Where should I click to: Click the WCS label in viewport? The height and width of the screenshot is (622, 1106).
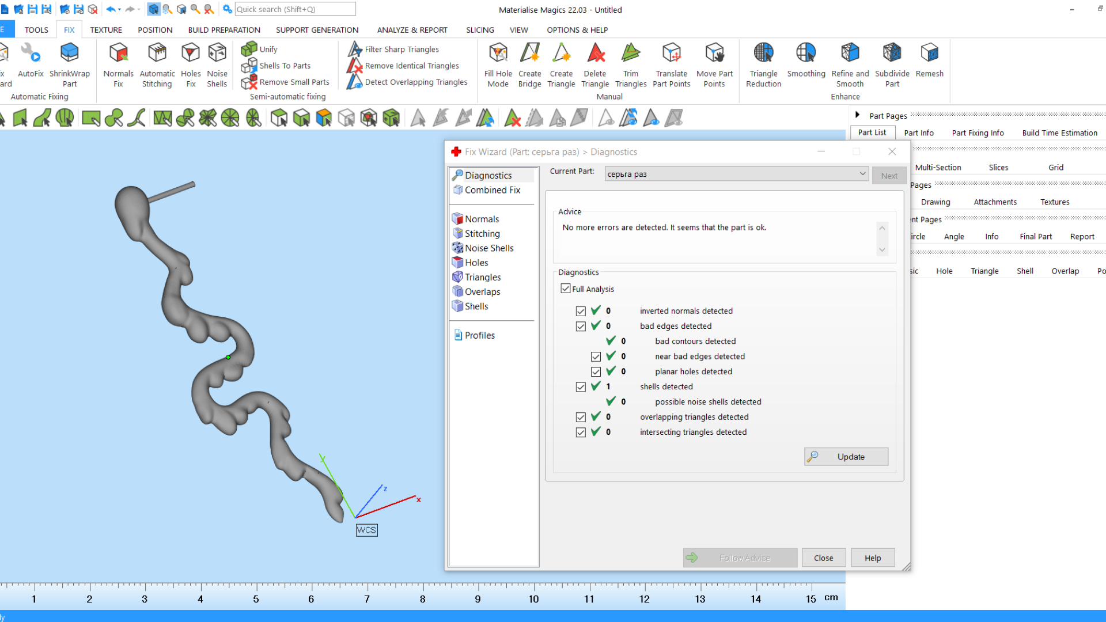click(x=366, y=530)
